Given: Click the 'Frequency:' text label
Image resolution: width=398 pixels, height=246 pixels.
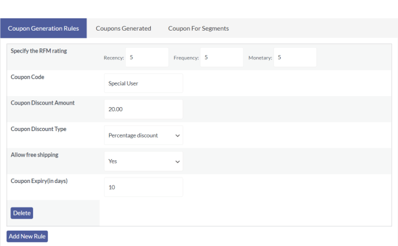Looking at the screenshot, I should 186,58.
